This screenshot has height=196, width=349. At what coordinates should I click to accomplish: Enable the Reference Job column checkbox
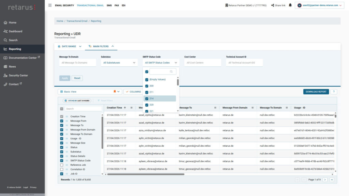pyautogui.click(x=62, y=165)
